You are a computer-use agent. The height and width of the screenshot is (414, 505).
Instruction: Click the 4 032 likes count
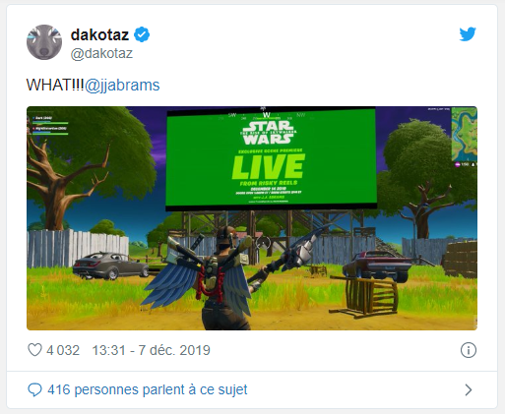pyautogui.click(x=63, y=350)
